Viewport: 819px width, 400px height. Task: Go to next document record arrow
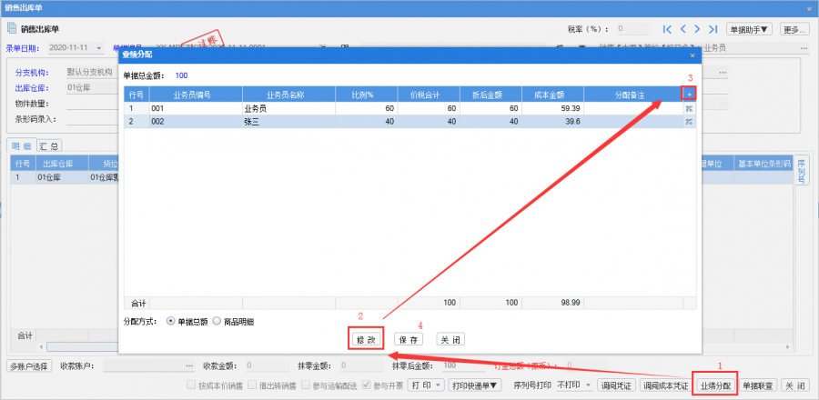(697, 29)
